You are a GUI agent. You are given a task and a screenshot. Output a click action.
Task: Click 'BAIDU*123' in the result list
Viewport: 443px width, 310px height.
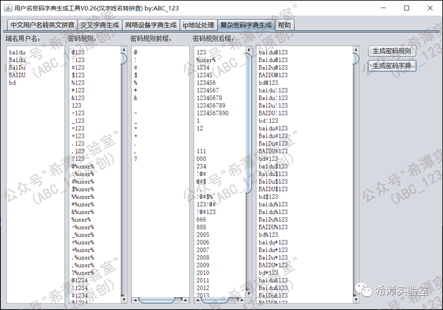[273, 265]
